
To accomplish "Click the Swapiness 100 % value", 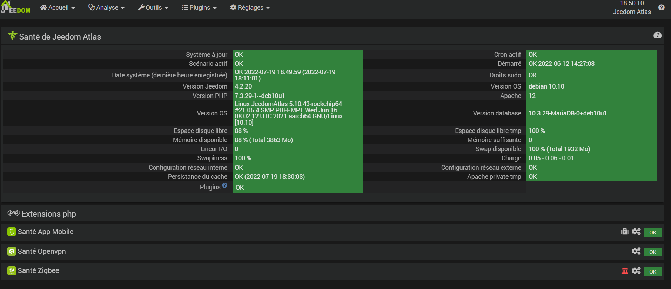I will 243,158.
